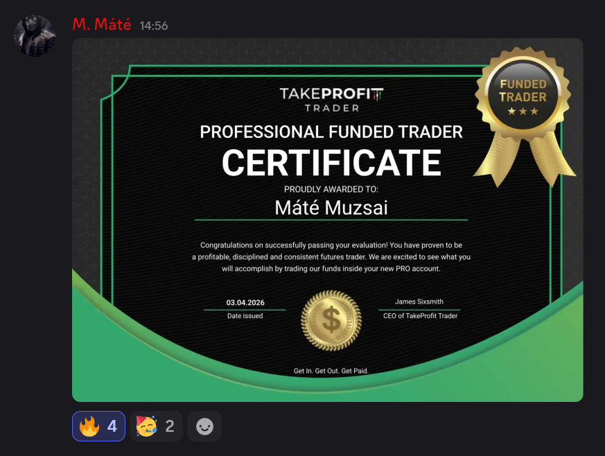Toggle the fire emoji reaction
Screen dimensions: 605x456
[99, 426]
